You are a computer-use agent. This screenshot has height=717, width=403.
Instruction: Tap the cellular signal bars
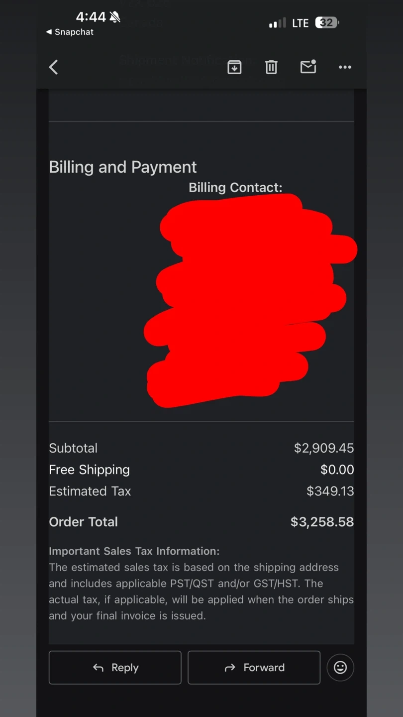(277, 23)
